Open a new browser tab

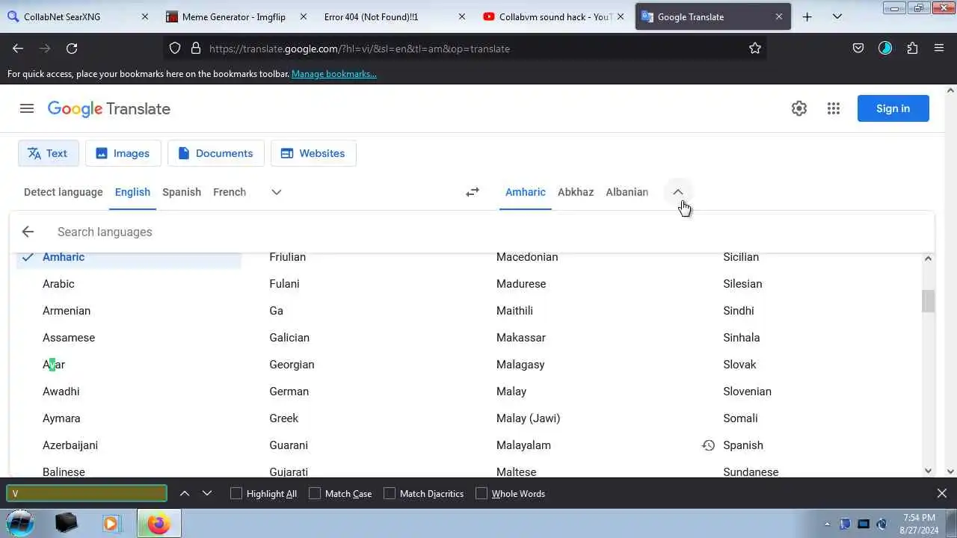click(807, 16)
